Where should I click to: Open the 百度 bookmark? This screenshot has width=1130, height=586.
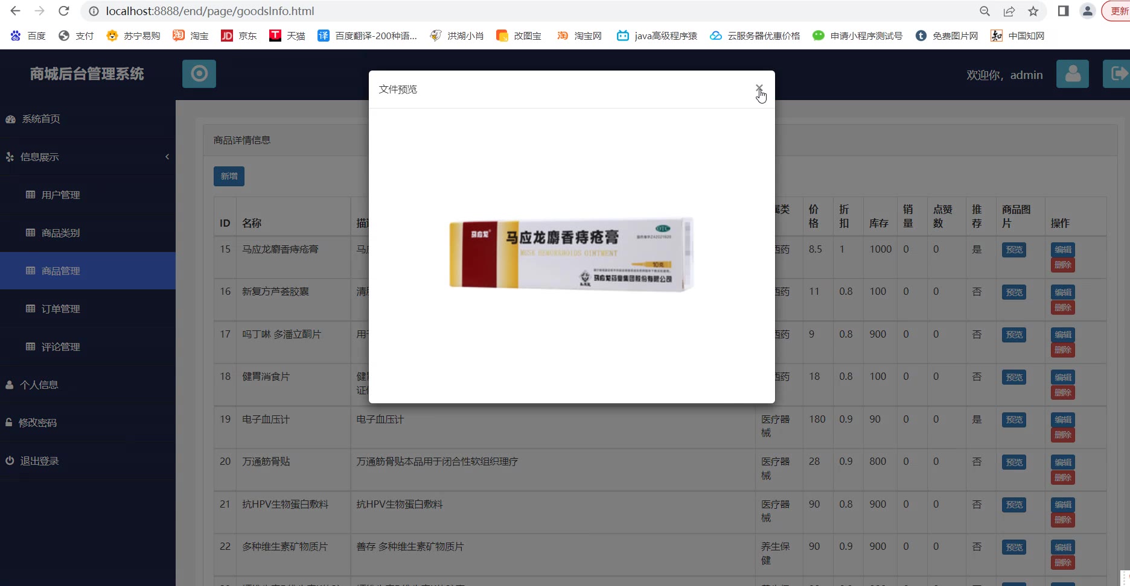28,36
